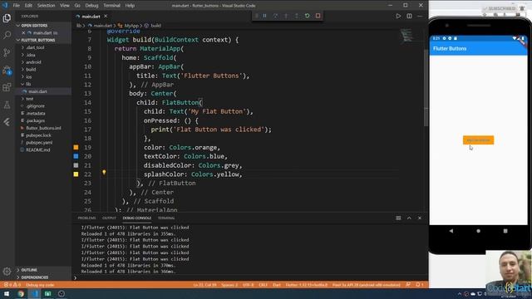Open the Extensions view
Viewport: 532px width, 299px height.
[x=7, y=87]
